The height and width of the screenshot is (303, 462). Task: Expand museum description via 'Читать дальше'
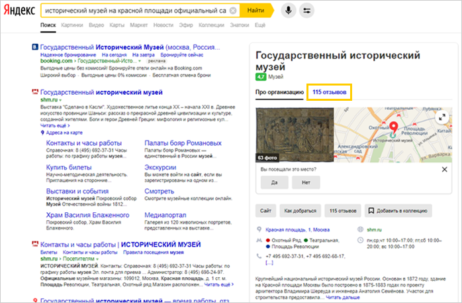pos(342,298)
